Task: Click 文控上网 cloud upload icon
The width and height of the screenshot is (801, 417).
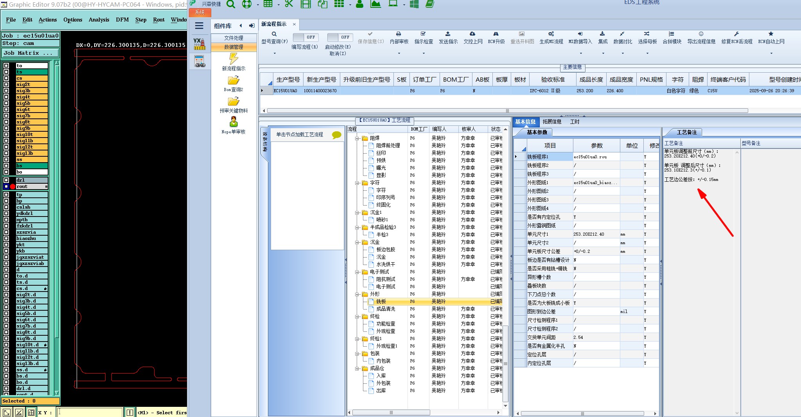Action: [x=472, y=34]
